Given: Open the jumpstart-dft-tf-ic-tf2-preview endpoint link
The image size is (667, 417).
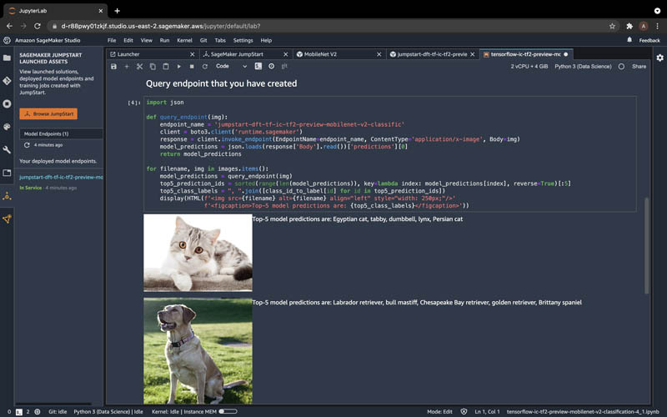Looking at the screenshot, I should coord(61,177).
